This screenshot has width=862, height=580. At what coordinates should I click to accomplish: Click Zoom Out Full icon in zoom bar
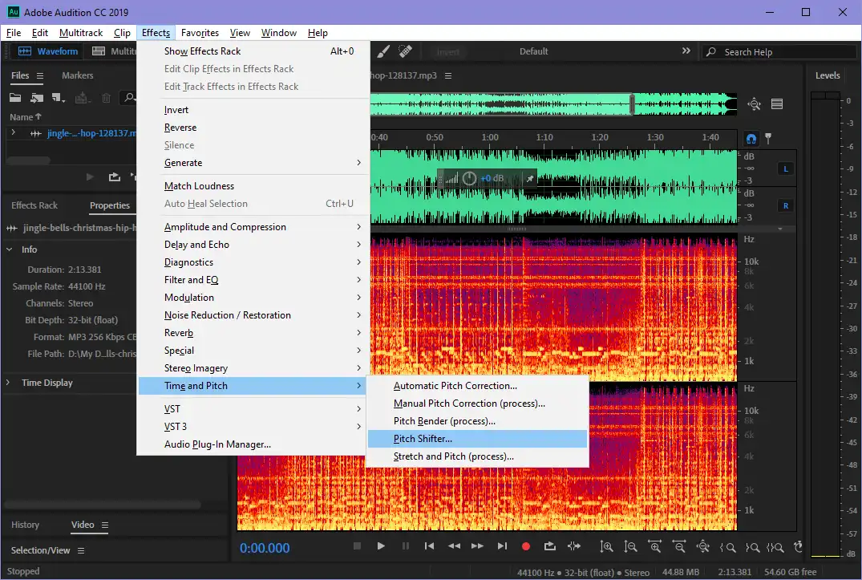coord(702,546)
